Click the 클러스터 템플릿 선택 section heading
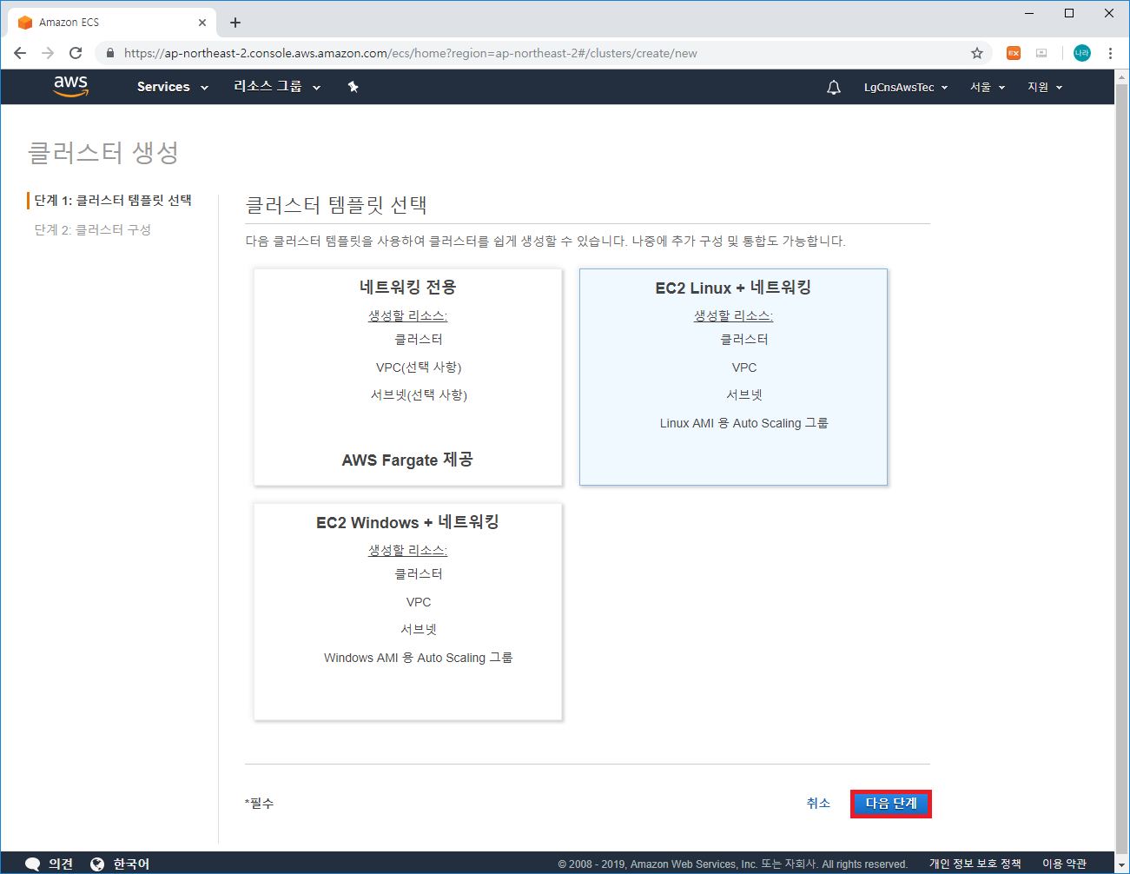The width and height of the screenshot is (1130, 874). pyautogui.click(x=336, y=205)
